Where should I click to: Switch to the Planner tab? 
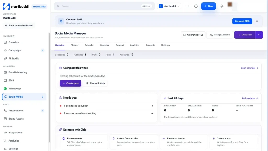point(75,45)
